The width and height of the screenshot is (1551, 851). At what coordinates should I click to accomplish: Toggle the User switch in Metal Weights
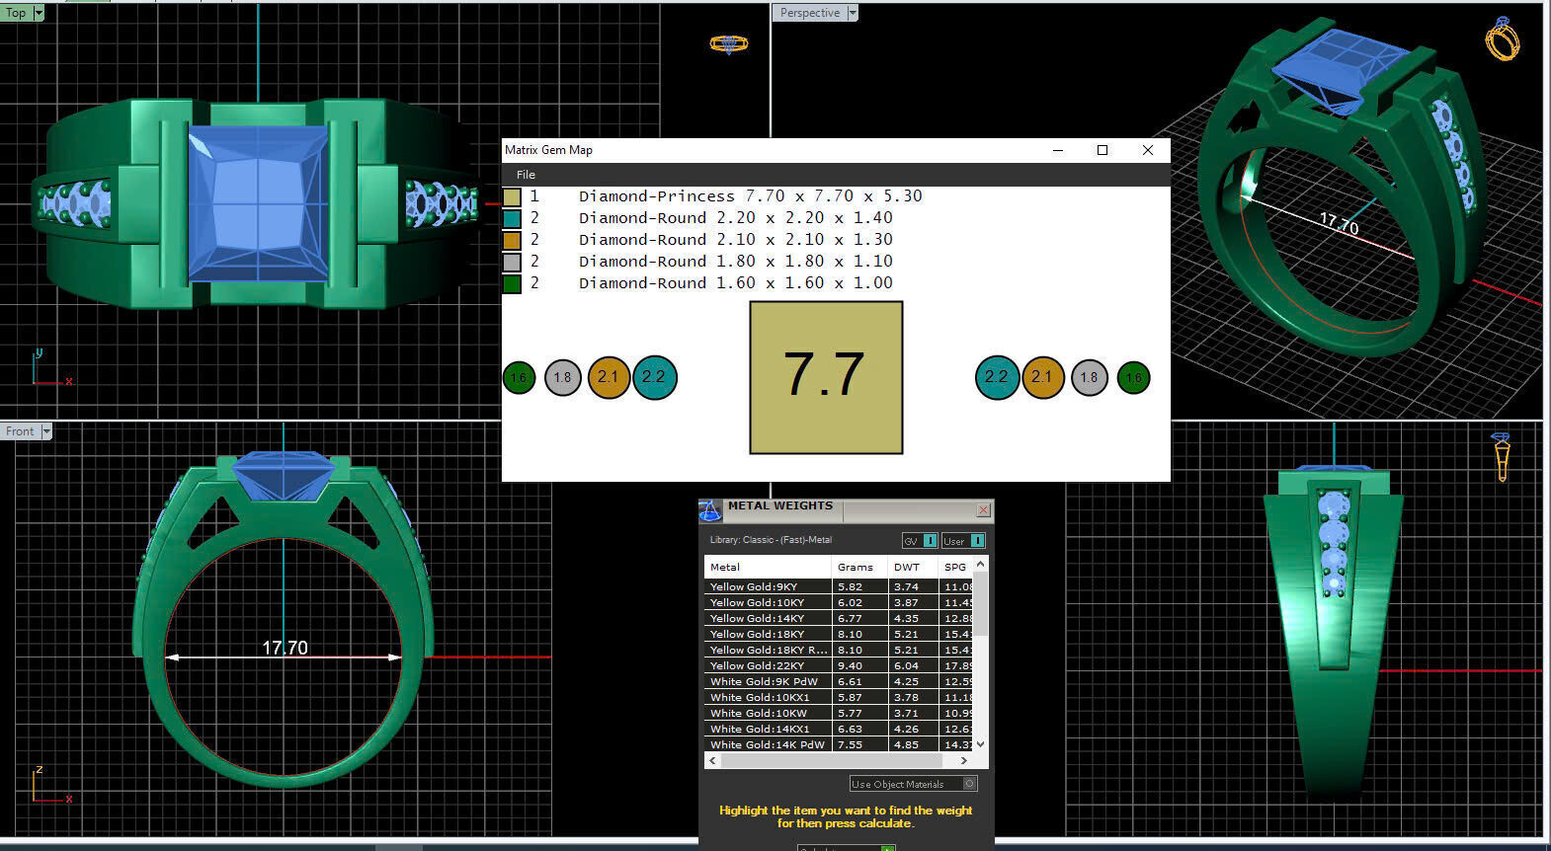point(963,540)
